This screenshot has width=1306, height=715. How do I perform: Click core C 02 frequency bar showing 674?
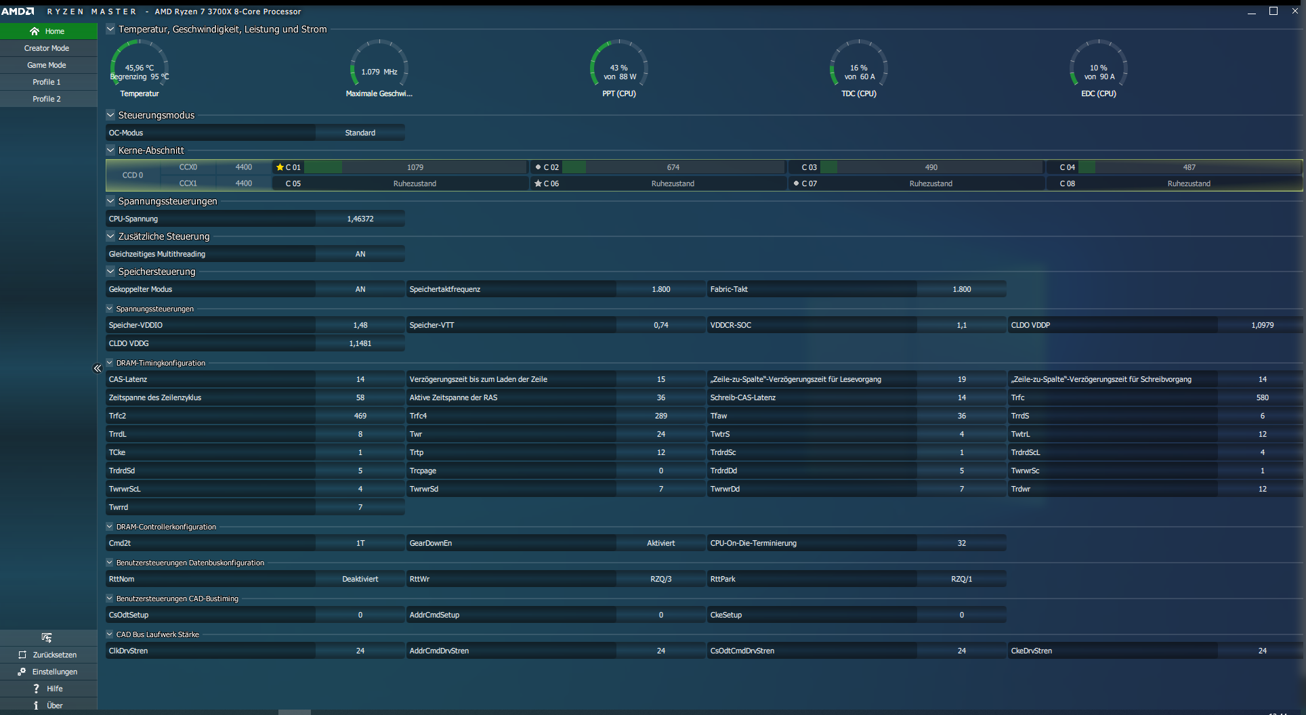click(x=673, y=167)
